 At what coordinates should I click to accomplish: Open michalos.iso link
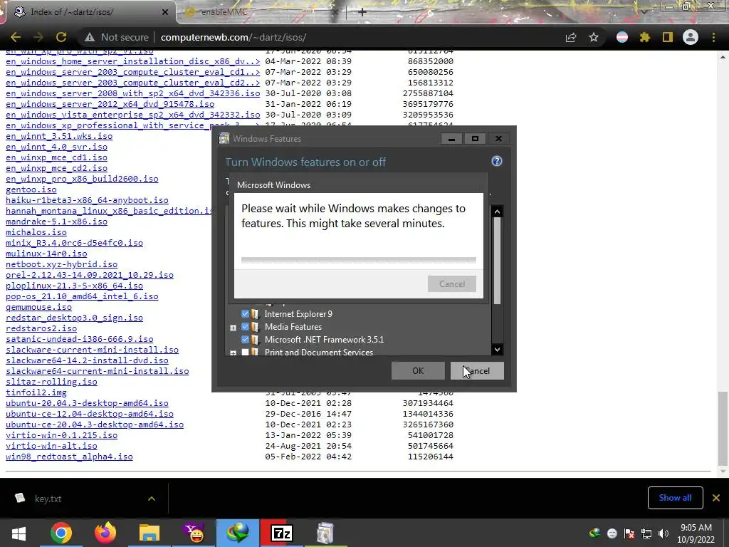pyautogui.click(x=36, y=232)
